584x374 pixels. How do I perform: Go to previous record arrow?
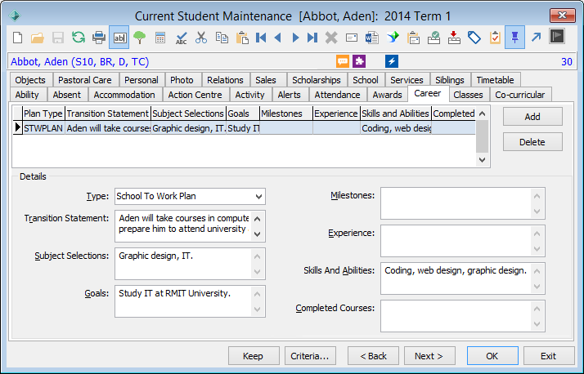click(x=277, y=38)
